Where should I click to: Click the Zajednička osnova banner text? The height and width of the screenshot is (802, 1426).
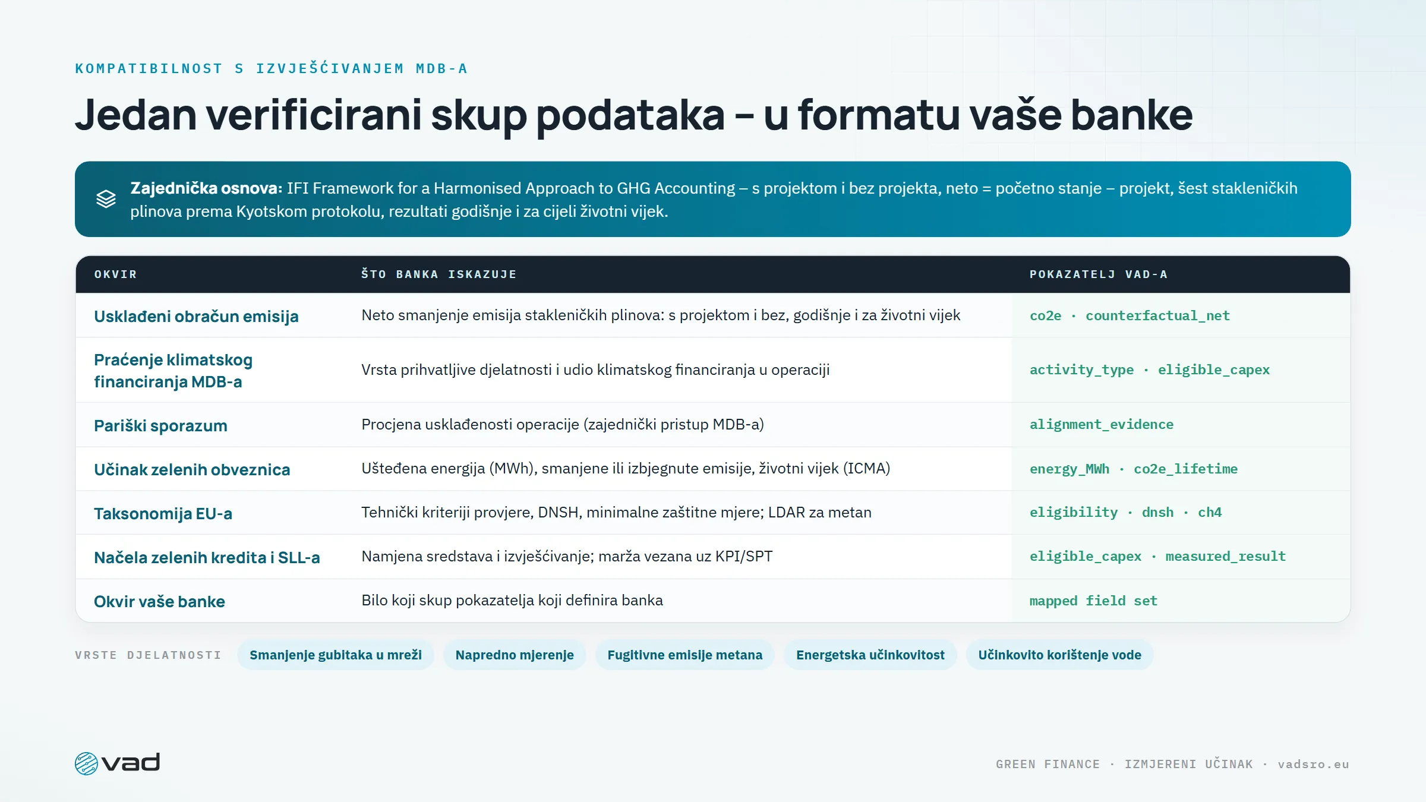click(714, 200)
